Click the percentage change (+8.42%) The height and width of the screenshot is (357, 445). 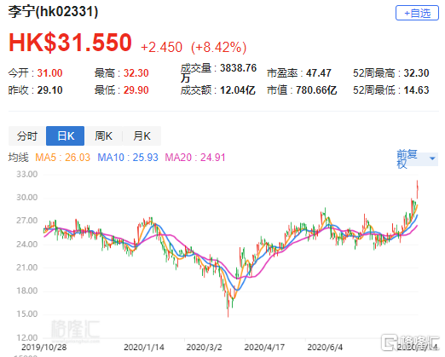219,47
